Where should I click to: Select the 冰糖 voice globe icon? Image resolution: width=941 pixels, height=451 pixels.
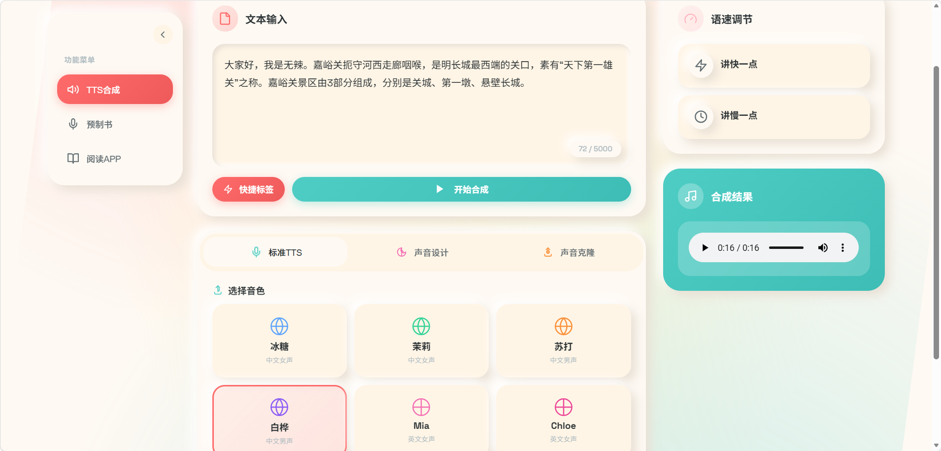click(279, 326)
